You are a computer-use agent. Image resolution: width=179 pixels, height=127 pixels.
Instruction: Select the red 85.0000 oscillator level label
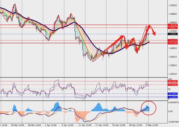point(173,81)
